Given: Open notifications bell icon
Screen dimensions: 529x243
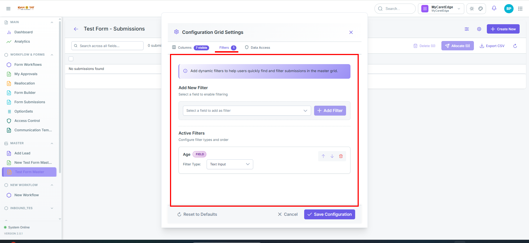Looking at the screenshot, I should 494,9.
